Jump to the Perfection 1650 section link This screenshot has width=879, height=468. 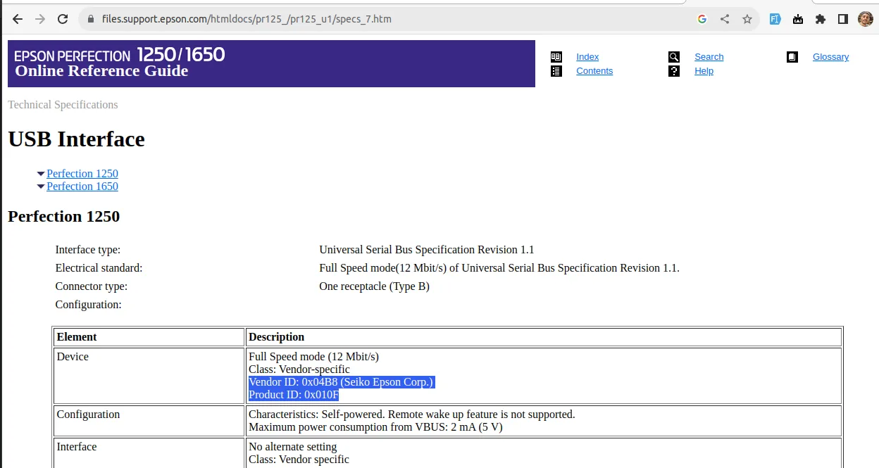82,186
